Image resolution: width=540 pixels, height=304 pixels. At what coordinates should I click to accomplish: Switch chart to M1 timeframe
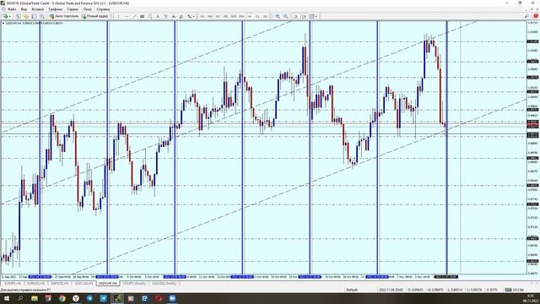point(202,16)
